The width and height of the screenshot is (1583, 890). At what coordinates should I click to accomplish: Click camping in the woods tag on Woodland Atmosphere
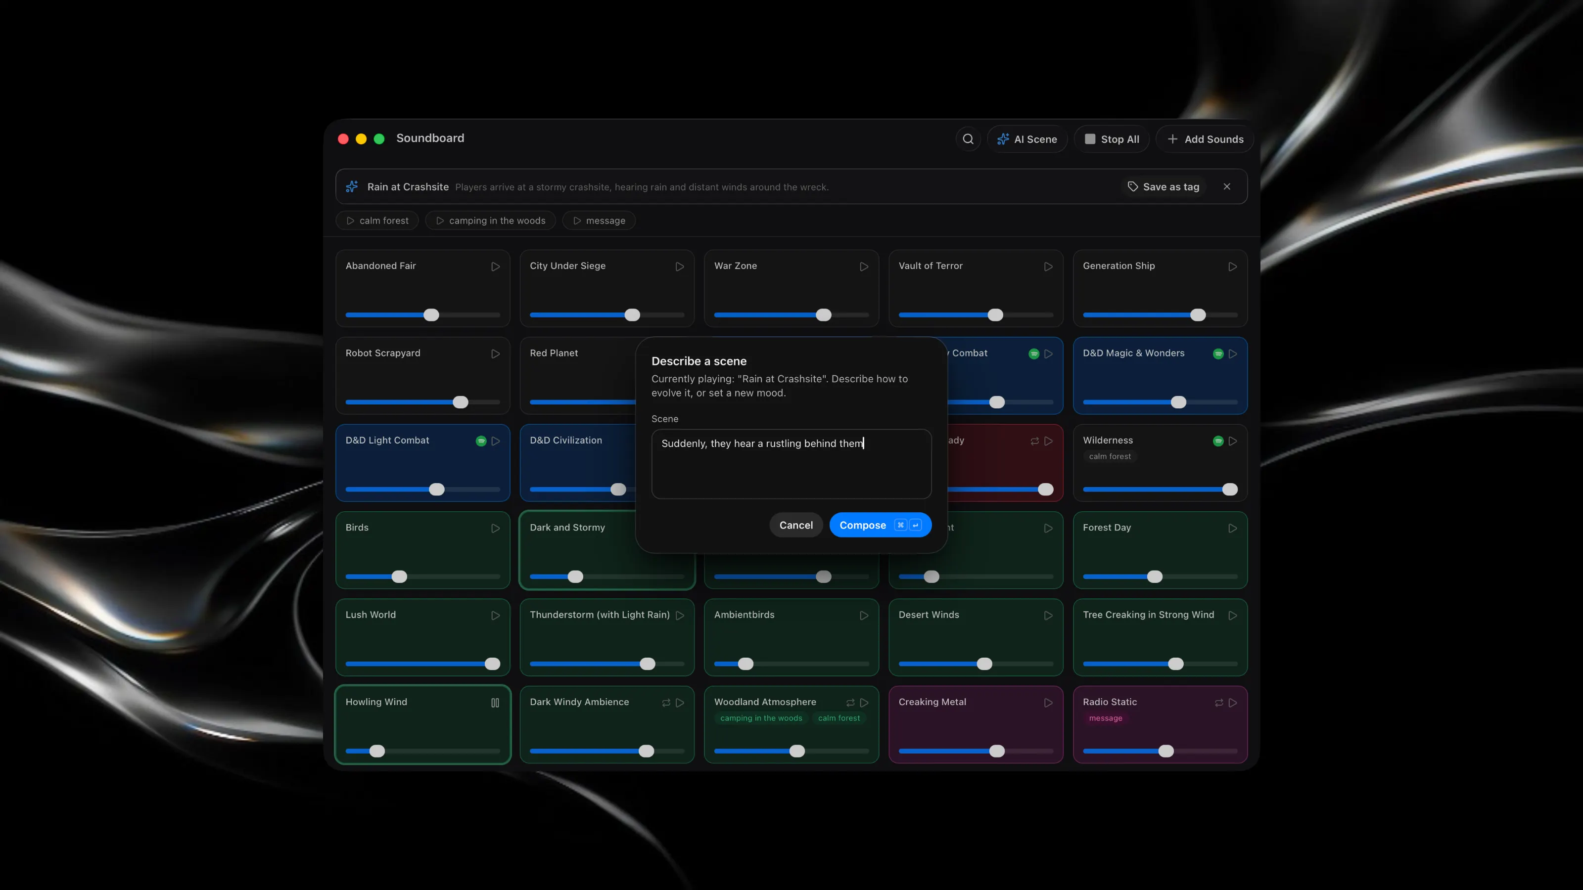pyautogui.click(x=761, y=718)
